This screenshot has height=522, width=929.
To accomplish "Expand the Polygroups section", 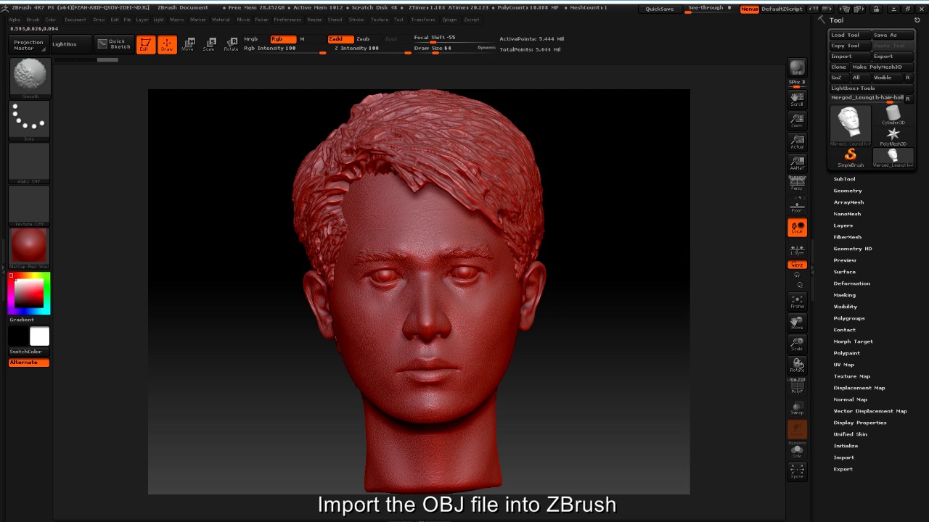I will pos(849,318).
